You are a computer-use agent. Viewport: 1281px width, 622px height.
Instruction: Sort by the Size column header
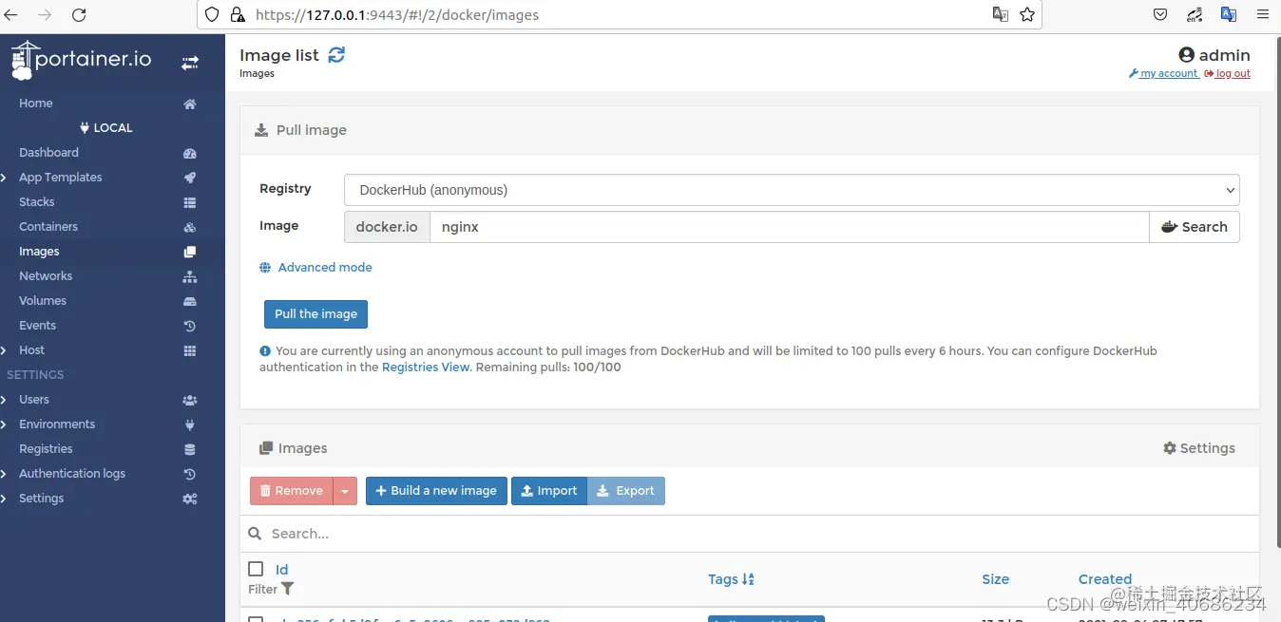(996, 579)
